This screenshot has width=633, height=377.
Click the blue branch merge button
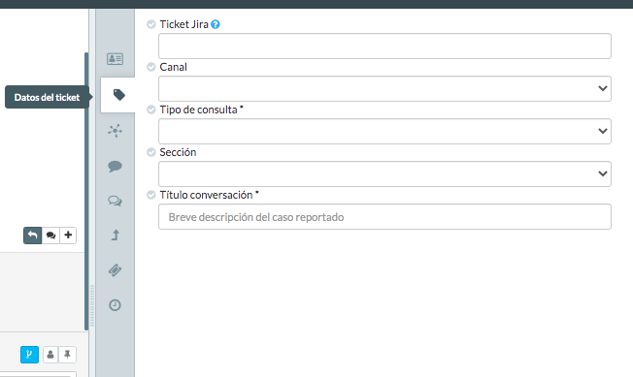29,355
